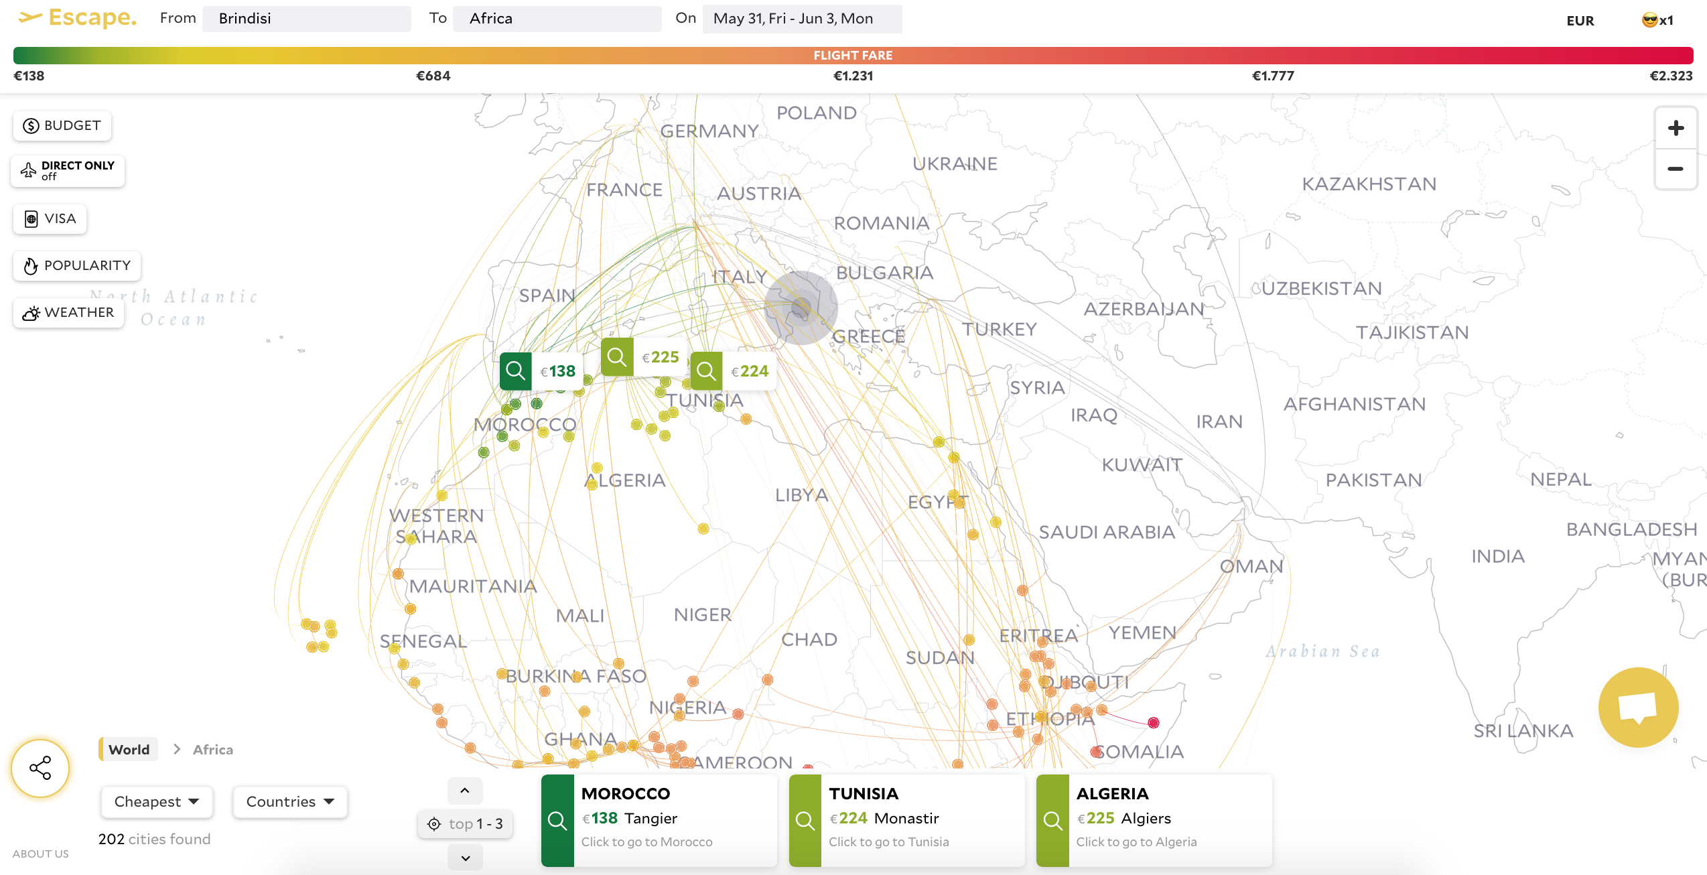Edit the To field Africa
Image resolution: width=1707 pixels, height=875 pixels.
click(x=557, y=19)
